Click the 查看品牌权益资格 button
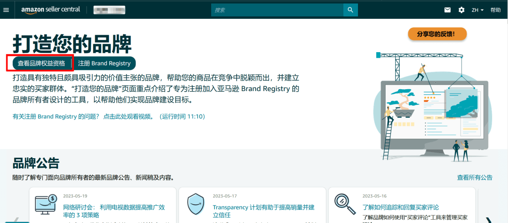The height and width of the screenshot is (223, 508). (x=41, y=63)
